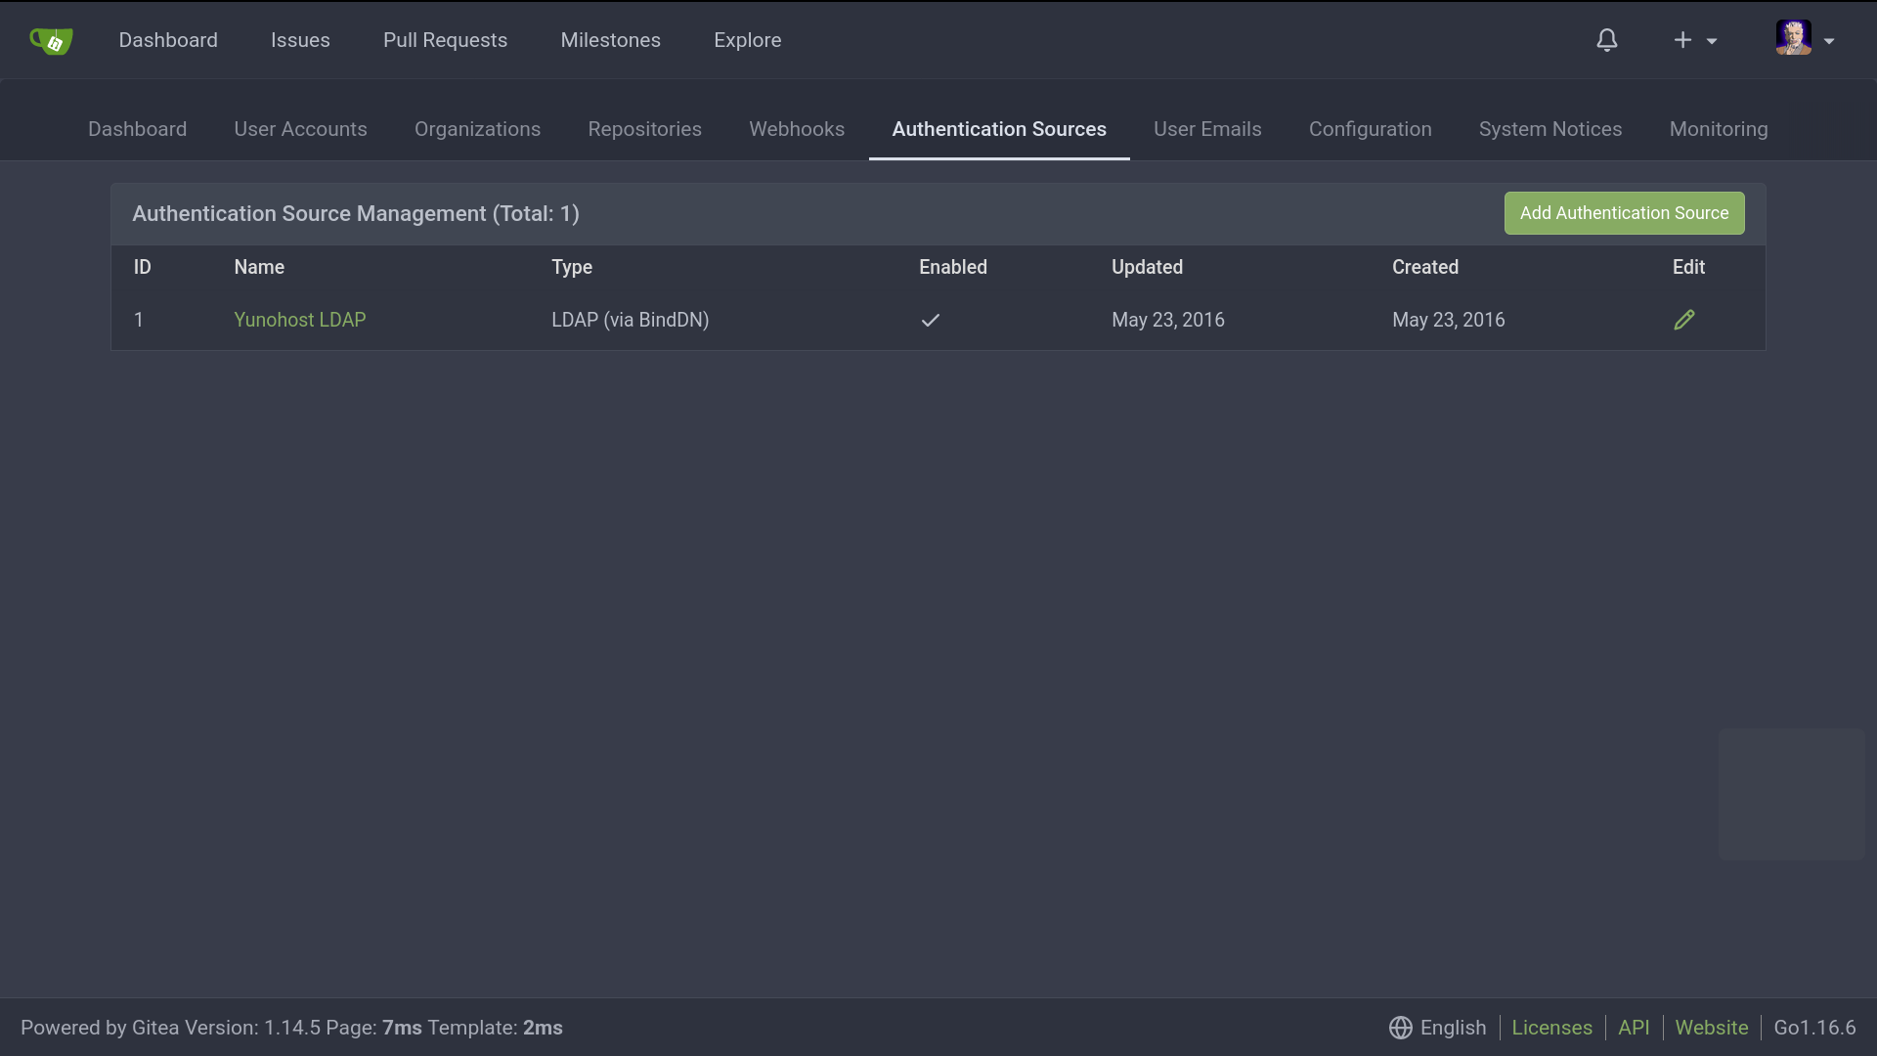The width and height of the screenshot is (1877, 1056).
Task: Click the globe language icon
Action: [x=1400, y=1028]
